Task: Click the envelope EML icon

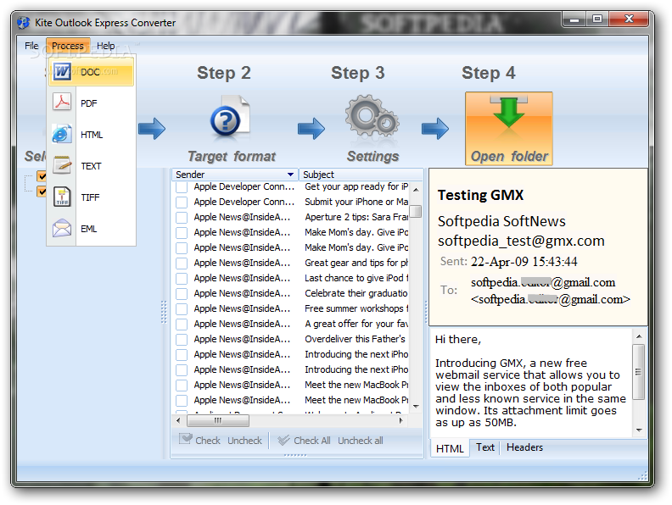Action: (62, 228)
